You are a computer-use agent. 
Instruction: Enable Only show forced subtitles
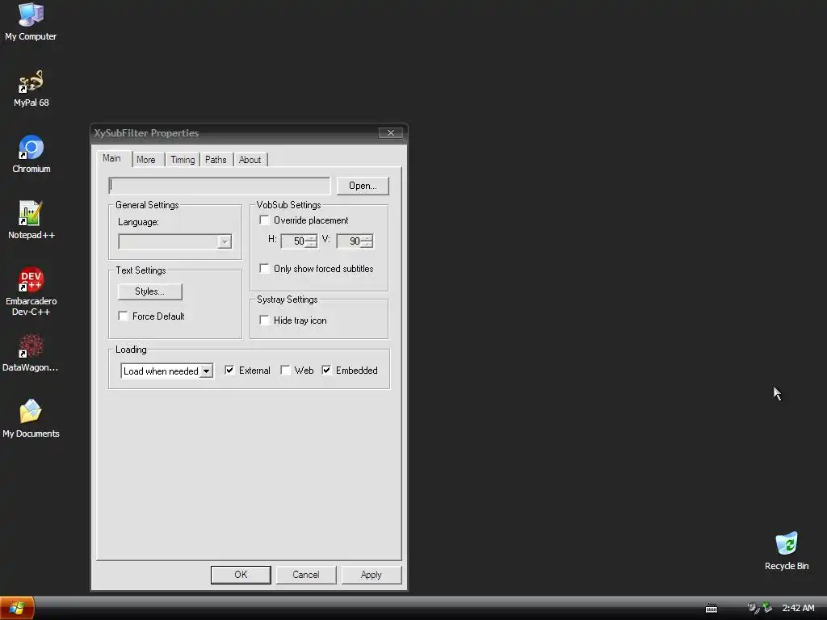pyautogui.click(x=265, y=268)
